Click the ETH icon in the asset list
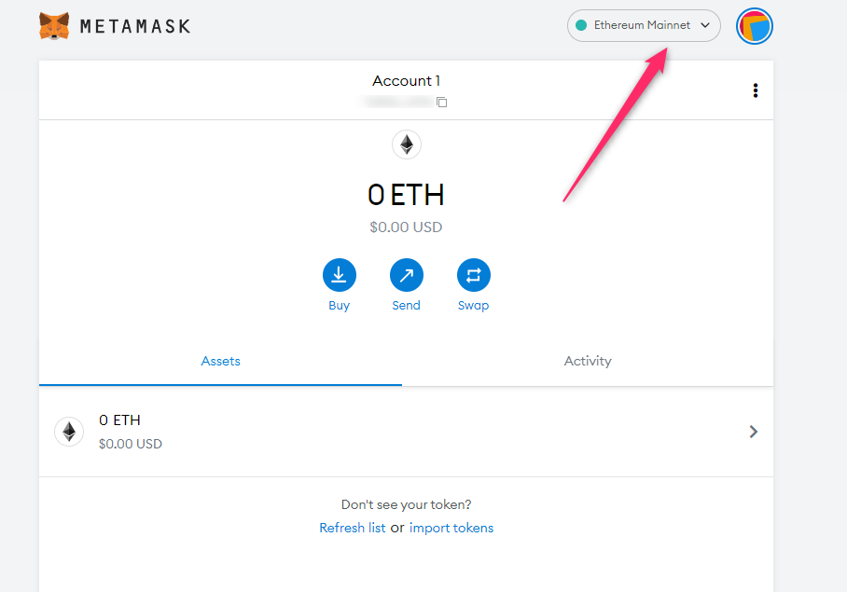This screenshot has height=592, width=847. pyautogui.click(x=69, y=432)
